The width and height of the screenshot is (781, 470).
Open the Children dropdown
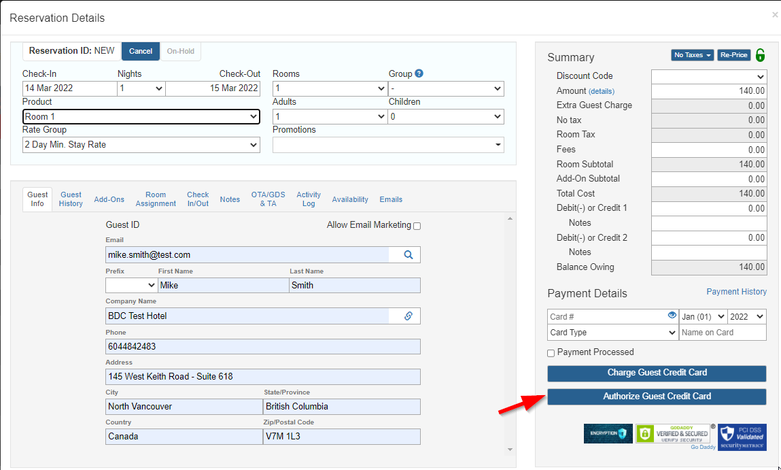[x=447, y=116]
